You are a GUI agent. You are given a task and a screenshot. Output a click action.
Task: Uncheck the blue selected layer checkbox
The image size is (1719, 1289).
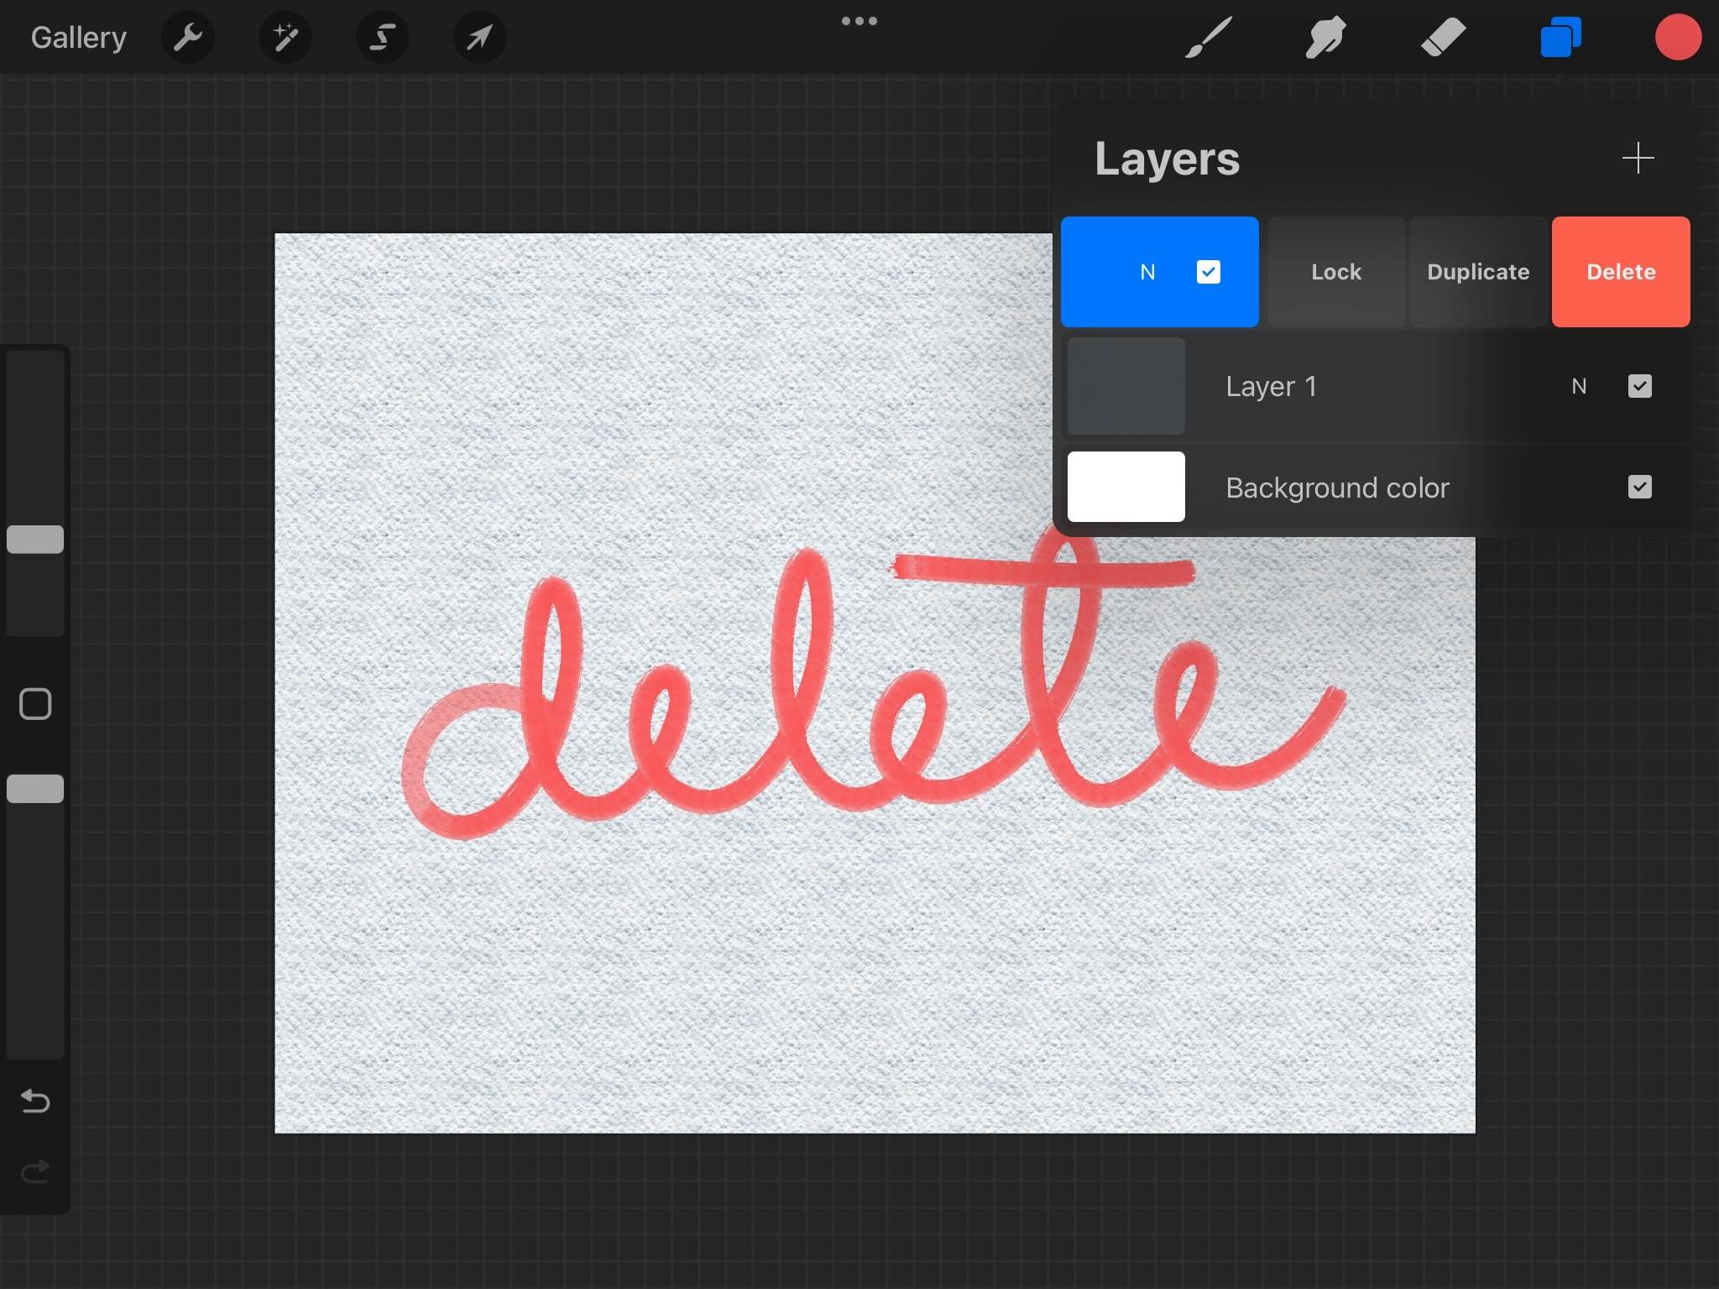click(x=1209, y=272)
